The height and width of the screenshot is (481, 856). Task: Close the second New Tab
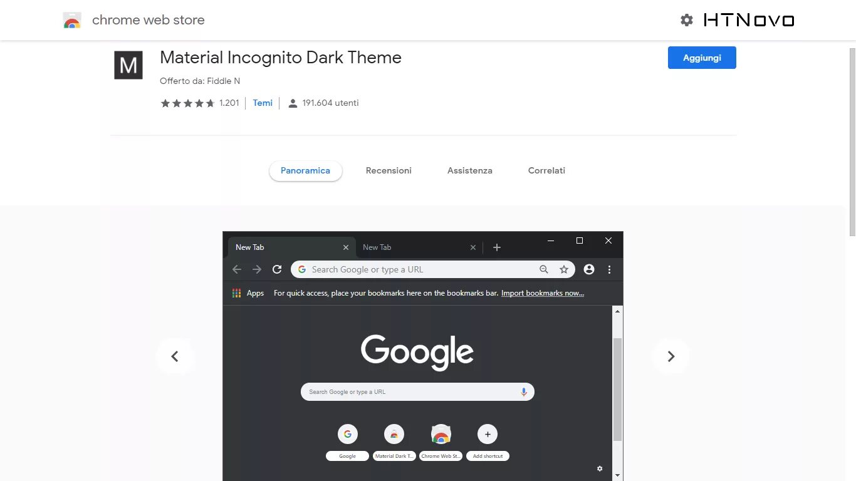473,247
